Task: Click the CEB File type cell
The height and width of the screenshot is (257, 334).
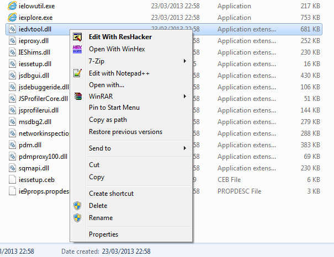Action: coord(229,180)
